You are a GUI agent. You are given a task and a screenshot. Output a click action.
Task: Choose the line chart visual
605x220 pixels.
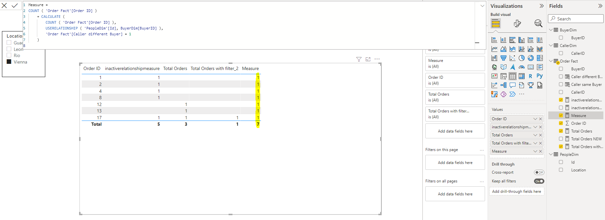[494, 49]
